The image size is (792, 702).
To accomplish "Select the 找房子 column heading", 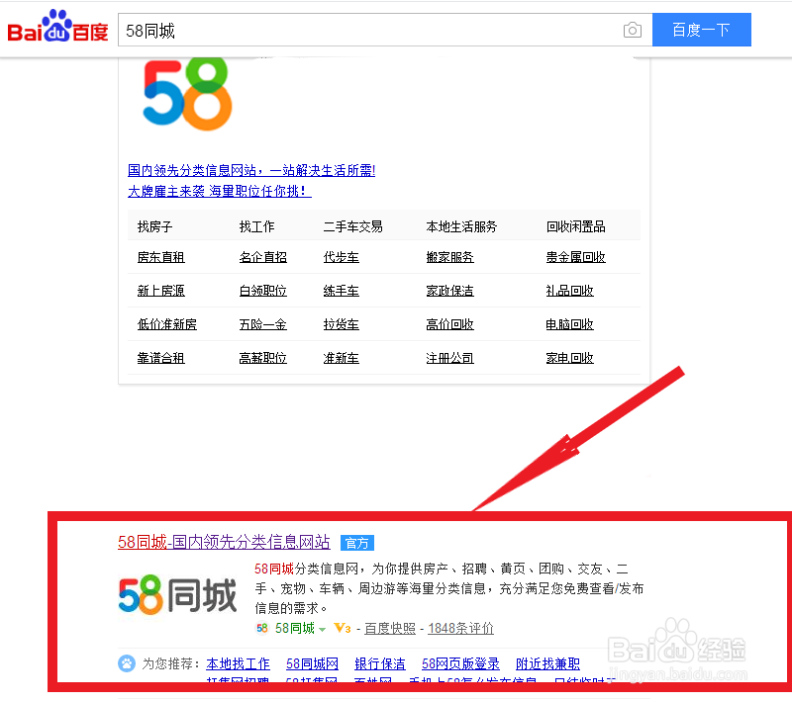I will pos(155,227).
